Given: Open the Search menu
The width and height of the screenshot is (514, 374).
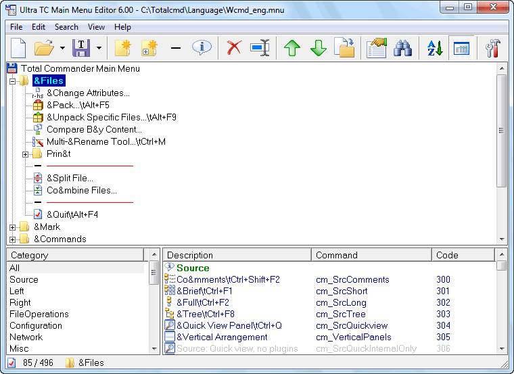Looking at the screenshot, I should coord(66,27).
